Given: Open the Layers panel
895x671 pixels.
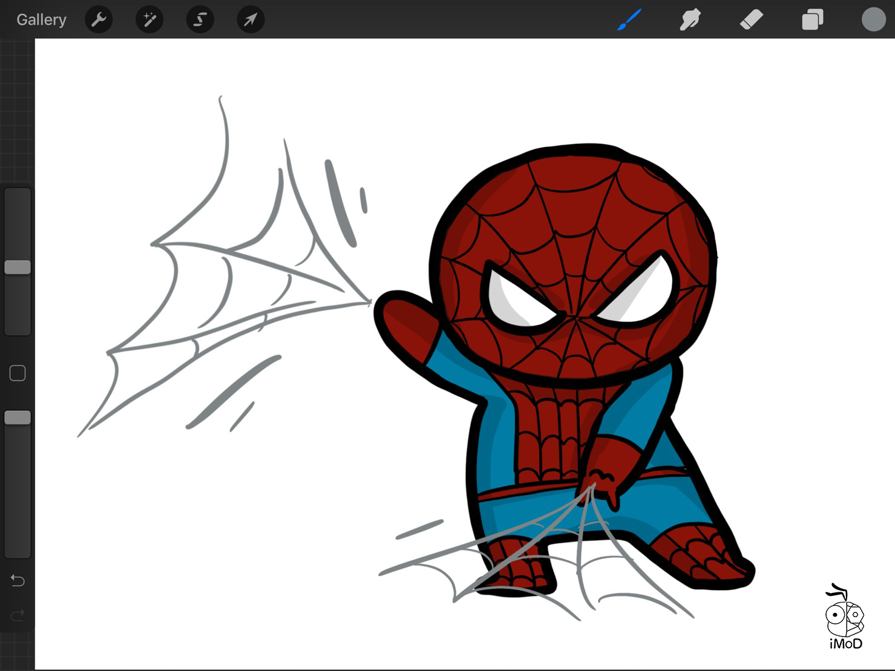Looking at the screenshot, I should (x=812, y=20).
